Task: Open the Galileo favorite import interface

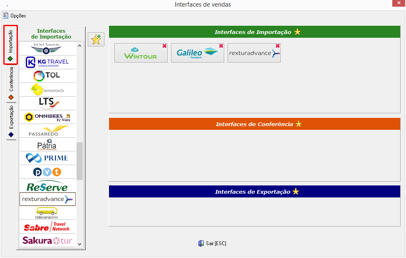Action: point(197,53)
